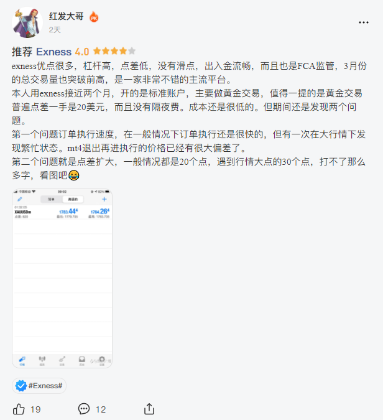383x420 pixels.
Task: Open the Exness broker link in title
Action: tap(54, 52)
